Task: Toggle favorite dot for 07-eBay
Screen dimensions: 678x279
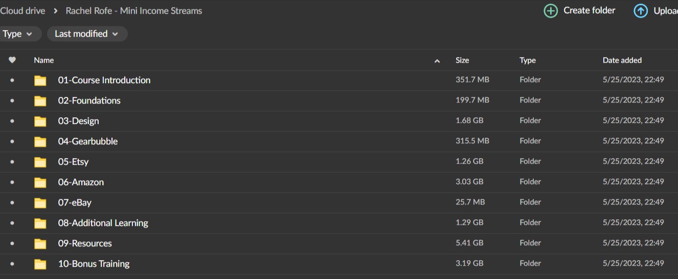Action: [12, 202]
